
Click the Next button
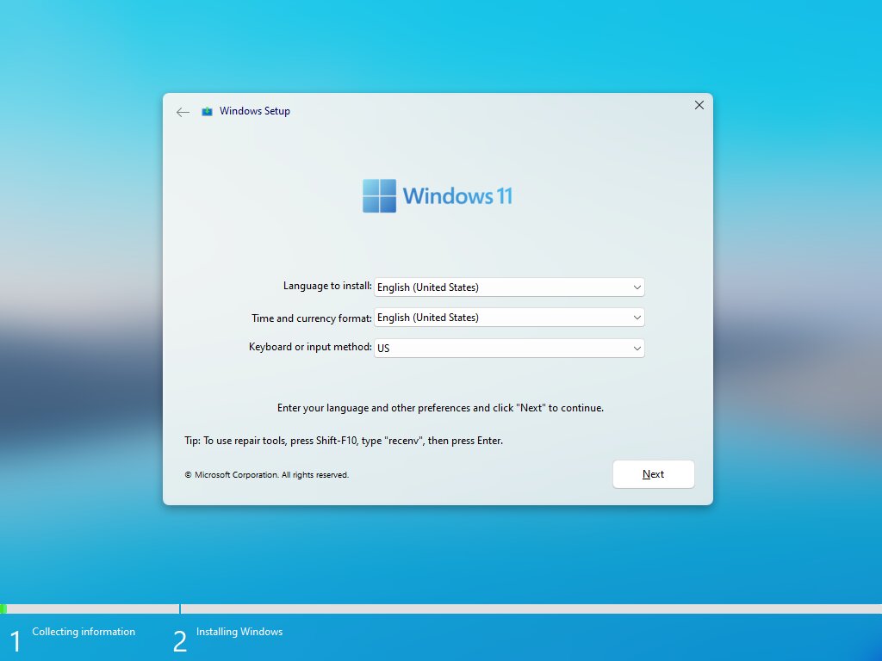(653, 474)
